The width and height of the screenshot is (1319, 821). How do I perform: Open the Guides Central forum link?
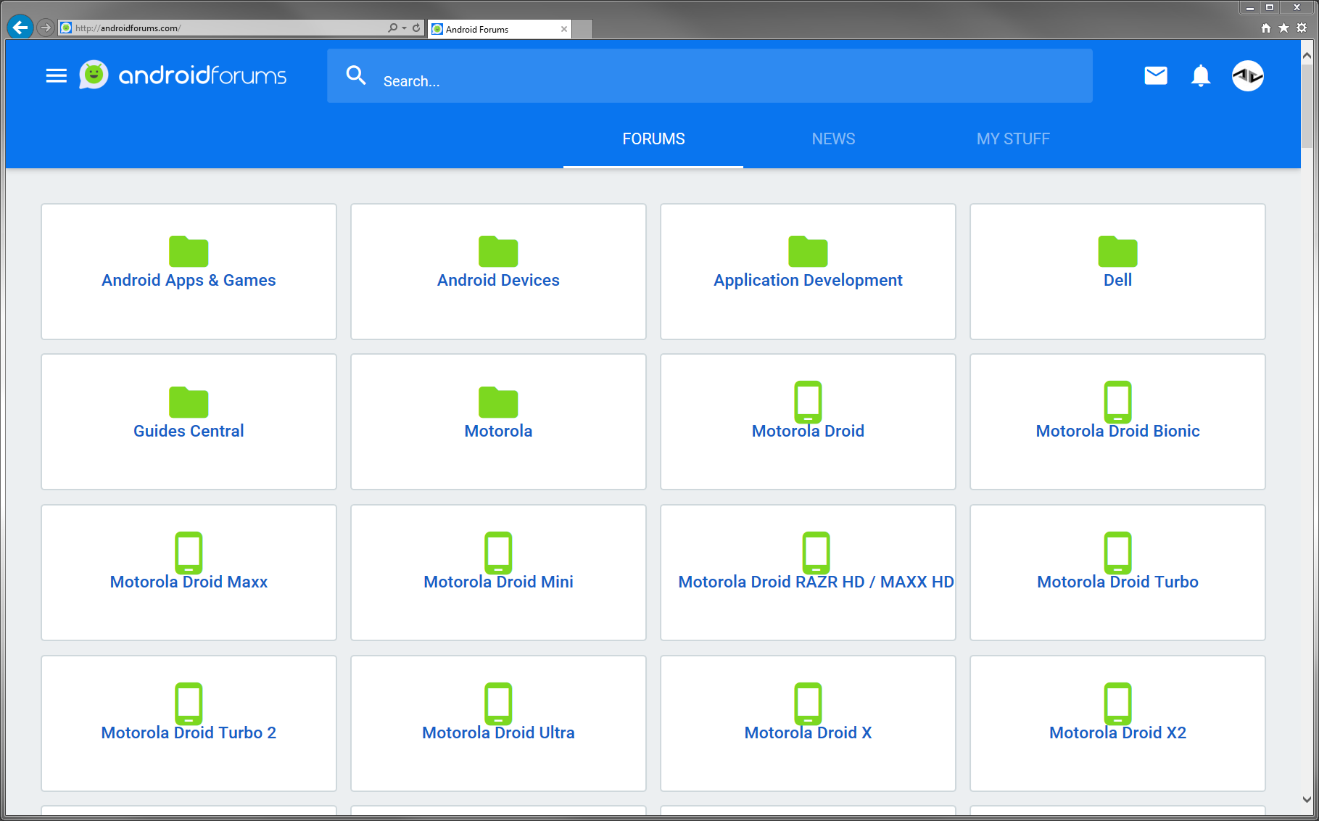click(189, 432)
